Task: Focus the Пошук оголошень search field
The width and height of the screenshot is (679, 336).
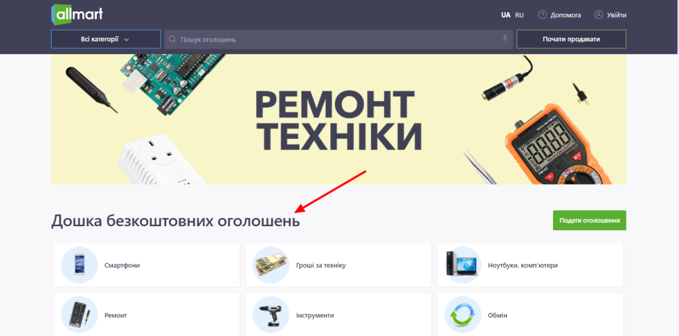Action: pos(339,39)
